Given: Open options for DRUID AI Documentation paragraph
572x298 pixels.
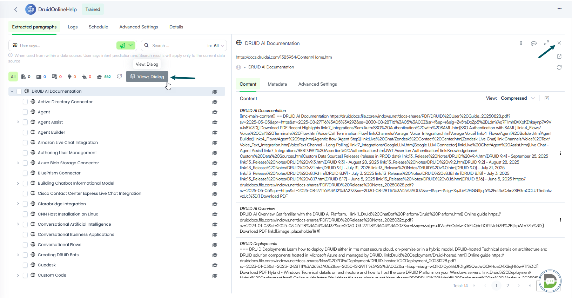Looking at the screenshot, I should pos(560,153).
